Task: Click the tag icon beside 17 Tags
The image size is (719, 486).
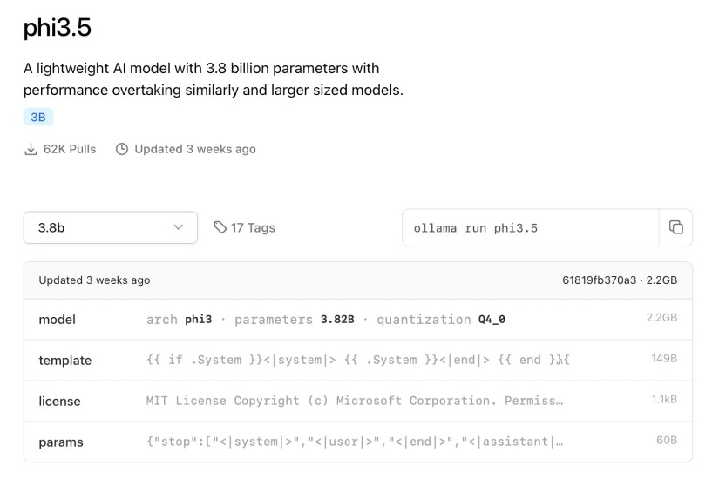Action: pos(220,227)
